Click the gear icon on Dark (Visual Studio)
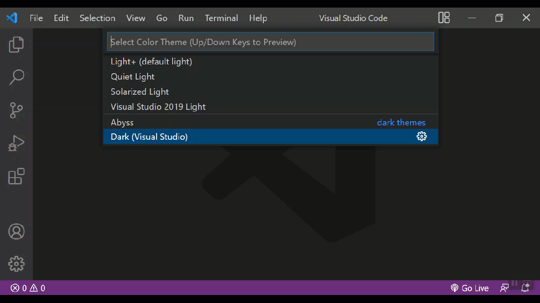Image resolution: width=540 pixels, height=303 pixels. click(x=421, y=136)
